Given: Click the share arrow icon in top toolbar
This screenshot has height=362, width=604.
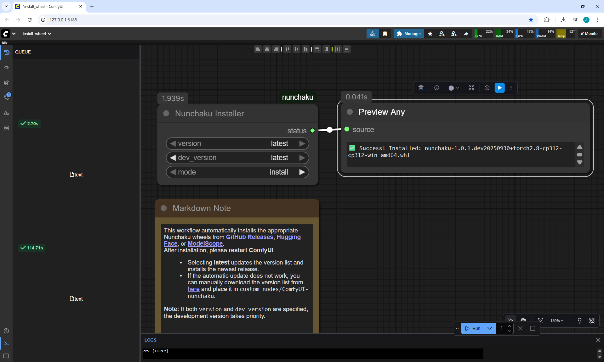Looking at the screenshot, I should (466, 34).
